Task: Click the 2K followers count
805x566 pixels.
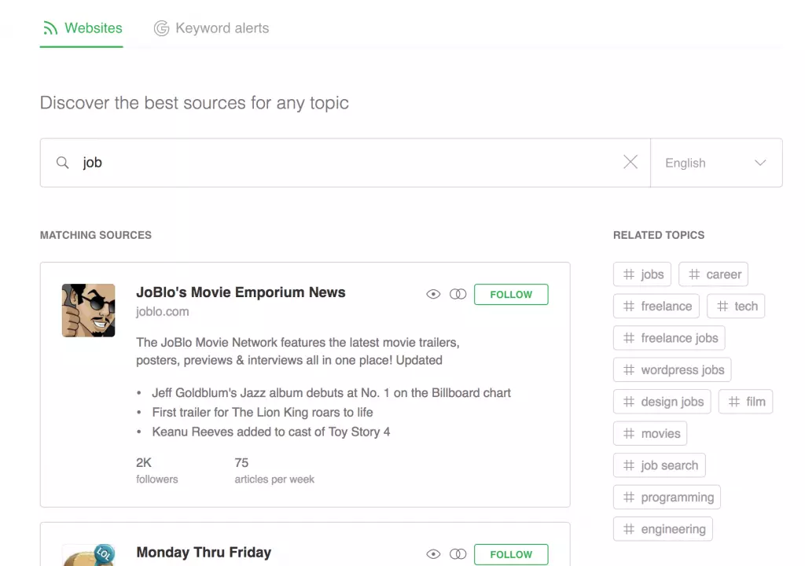Action: [157, 470]
